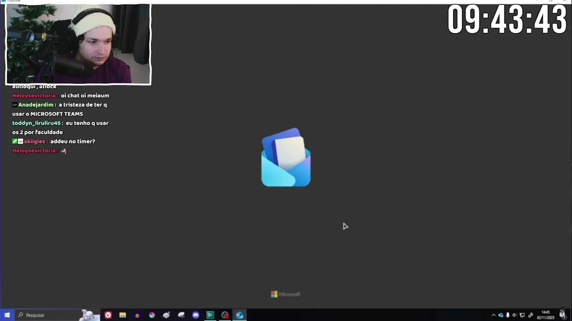Click the link-shaped tray icon
The height and width of the screenshot is (321, 572).
(530, 315)
